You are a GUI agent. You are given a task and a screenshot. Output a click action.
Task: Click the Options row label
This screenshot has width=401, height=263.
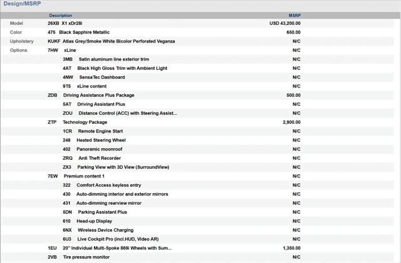pos(18,50)
